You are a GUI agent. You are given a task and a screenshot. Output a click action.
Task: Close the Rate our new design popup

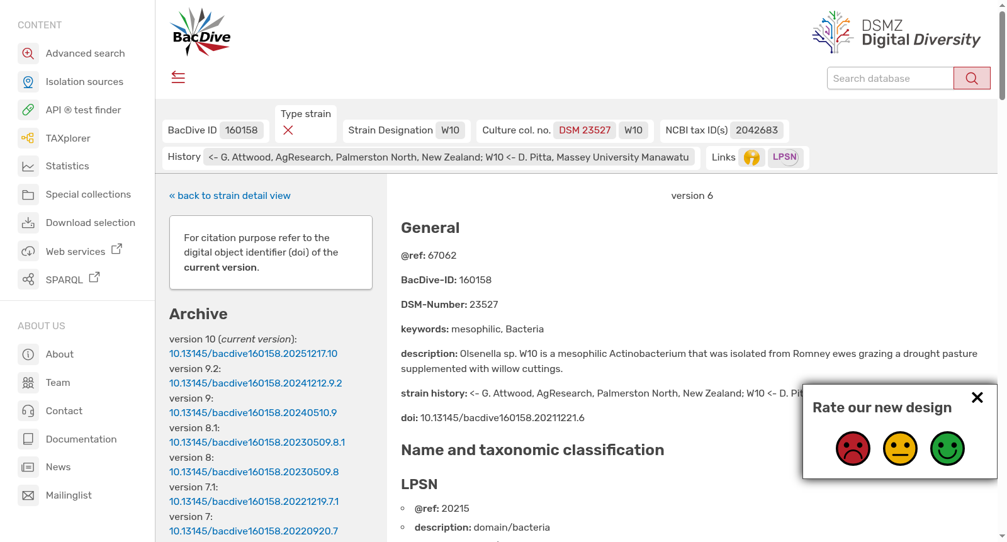977,397
